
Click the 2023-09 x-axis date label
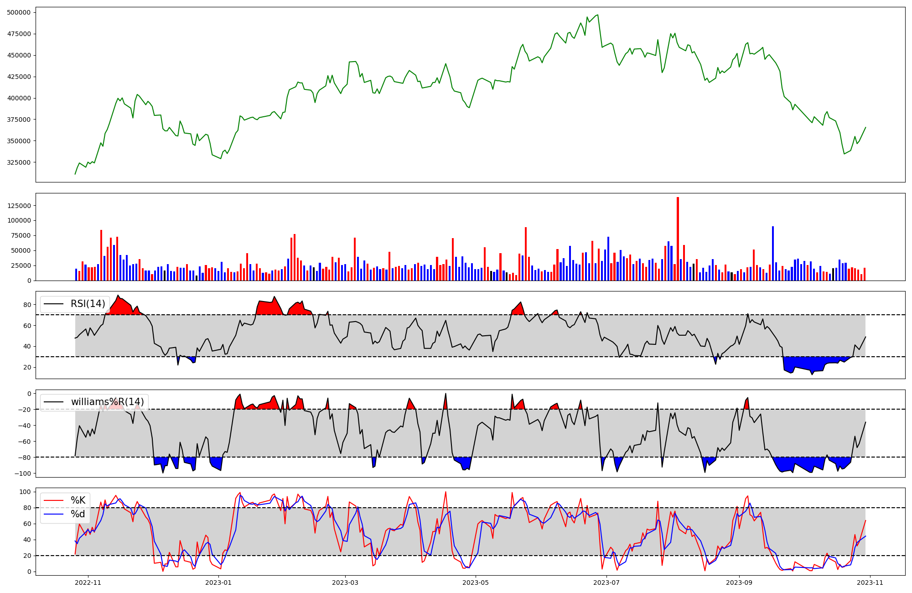click(739, 583)
